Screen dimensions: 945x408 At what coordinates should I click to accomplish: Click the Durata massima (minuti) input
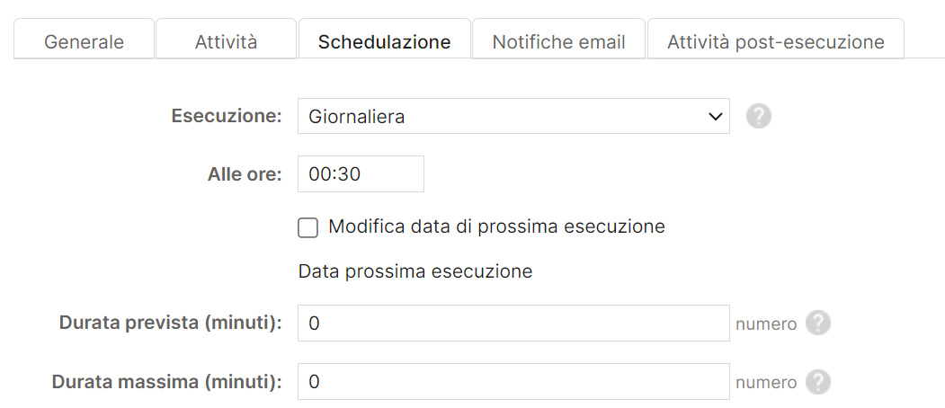pyautogui.click(x=513, y=382)
